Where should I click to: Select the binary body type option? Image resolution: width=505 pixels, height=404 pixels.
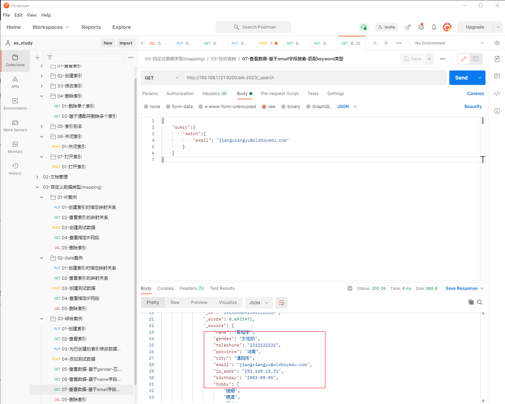click(x=284, y=107)
